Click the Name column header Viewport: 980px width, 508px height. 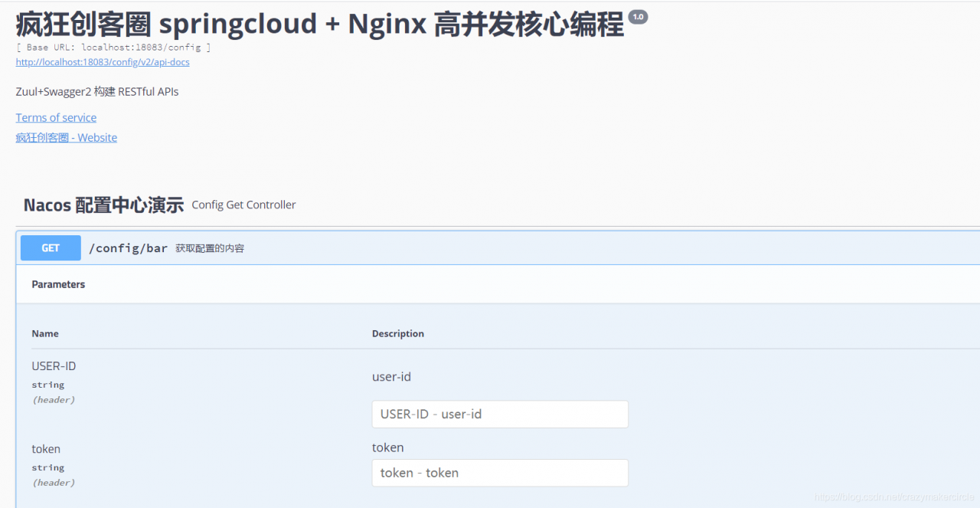point(45,333)
